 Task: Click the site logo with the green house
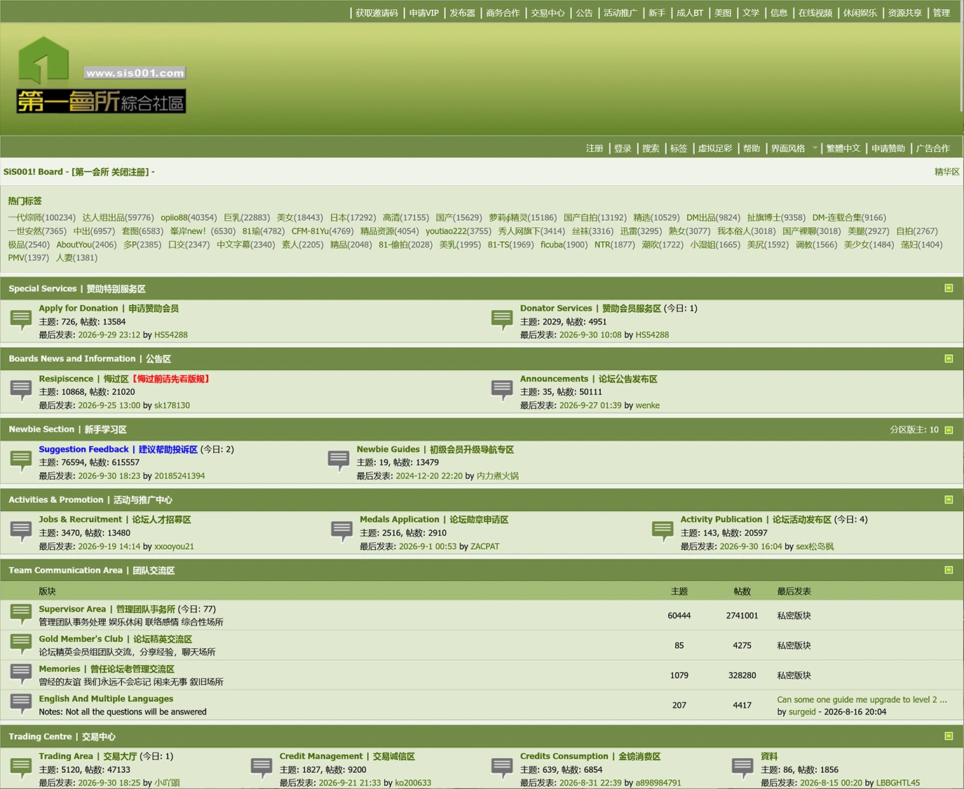[x=101, y=75]
